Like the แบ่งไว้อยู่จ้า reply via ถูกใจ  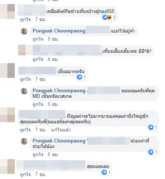pyautogui.click(x=38, y=39)
